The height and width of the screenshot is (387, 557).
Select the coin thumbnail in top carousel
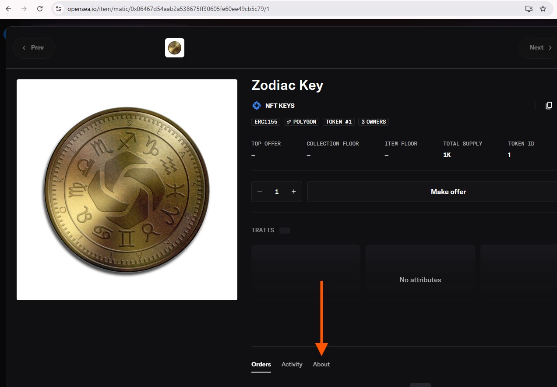[x=175, y=48]
